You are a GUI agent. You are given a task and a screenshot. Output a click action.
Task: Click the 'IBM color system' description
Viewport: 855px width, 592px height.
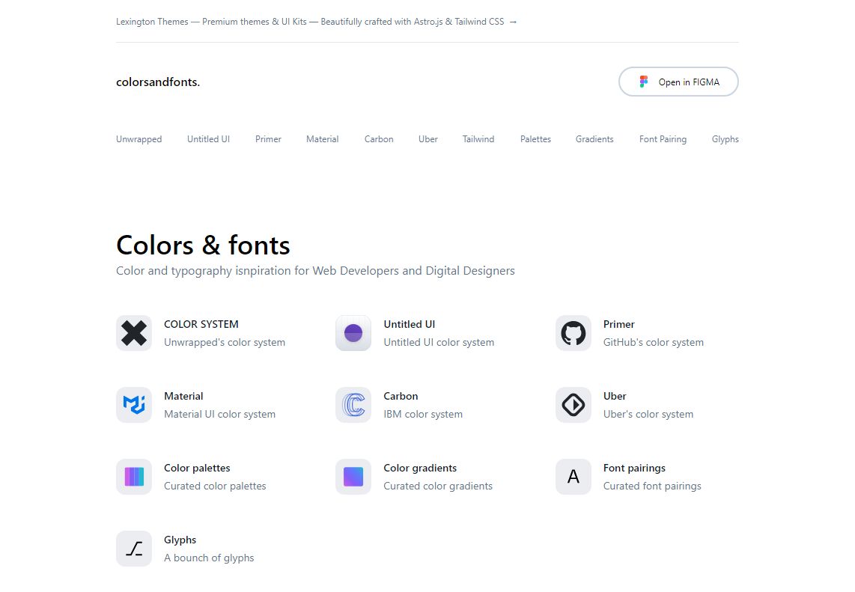coord(423,415)
